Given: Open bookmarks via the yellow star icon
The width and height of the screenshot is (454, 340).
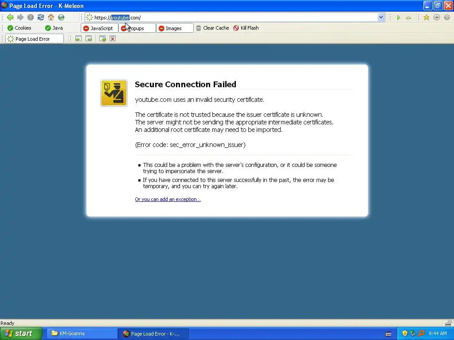Looking at the screenshot, I should (x=426, y=18).
